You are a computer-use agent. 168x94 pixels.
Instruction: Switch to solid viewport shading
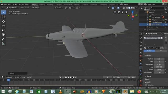click(129, 8)
